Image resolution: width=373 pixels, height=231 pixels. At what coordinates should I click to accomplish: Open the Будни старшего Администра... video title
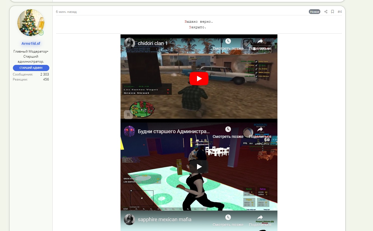tap(174, 132)
